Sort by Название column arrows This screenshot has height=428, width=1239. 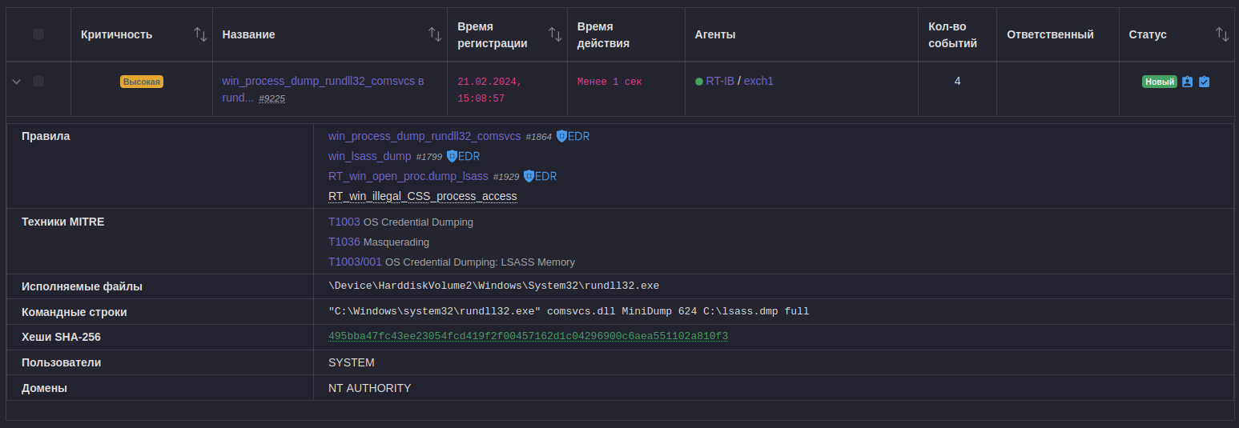[x=435, y=34]
